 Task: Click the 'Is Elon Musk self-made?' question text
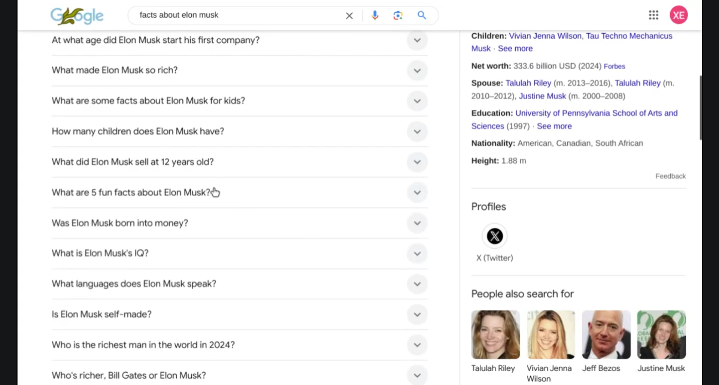point(101,314)
